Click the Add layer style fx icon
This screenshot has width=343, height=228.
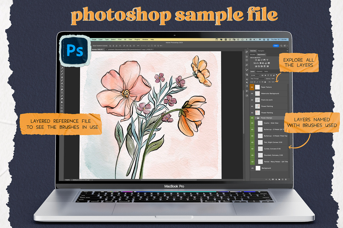270,179
